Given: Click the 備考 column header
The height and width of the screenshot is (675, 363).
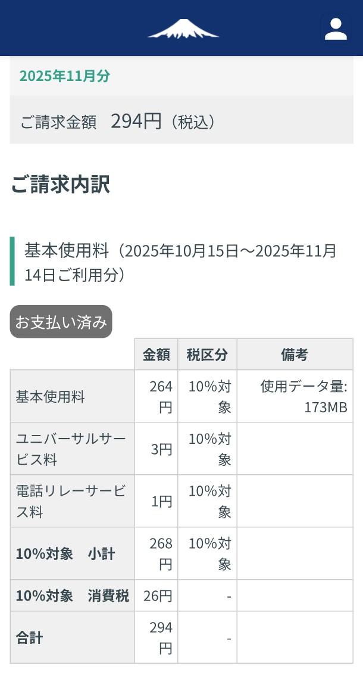Looking at the screenshot, I should (x=295, y=354).
